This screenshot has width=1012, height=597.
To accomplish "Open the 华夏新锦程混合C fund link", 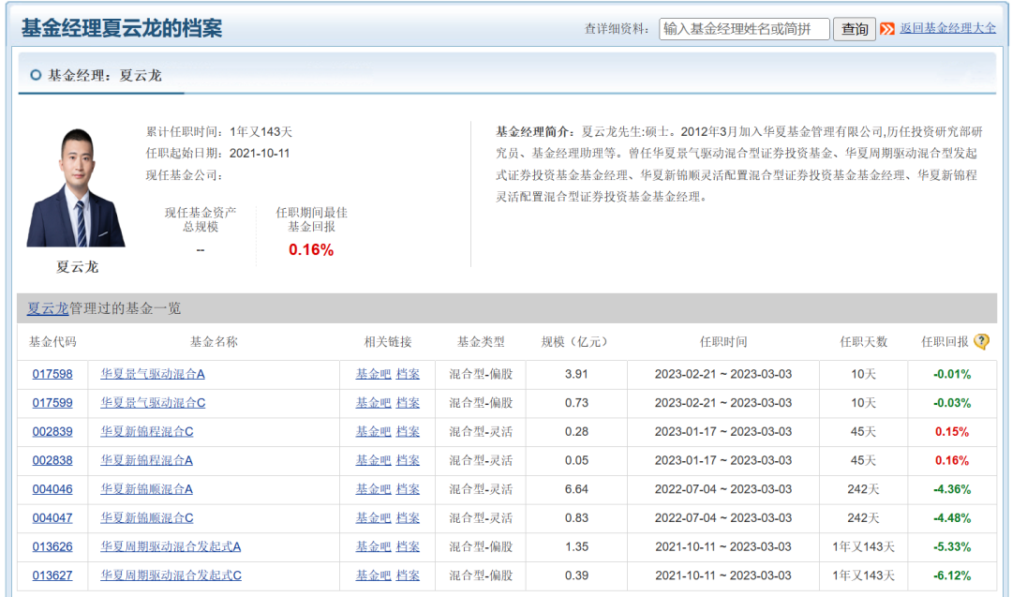I will [146, 431].
